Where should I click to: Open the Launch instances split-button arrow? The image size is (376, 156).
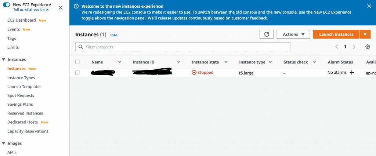pyautogui.click(x=365, y=34)
